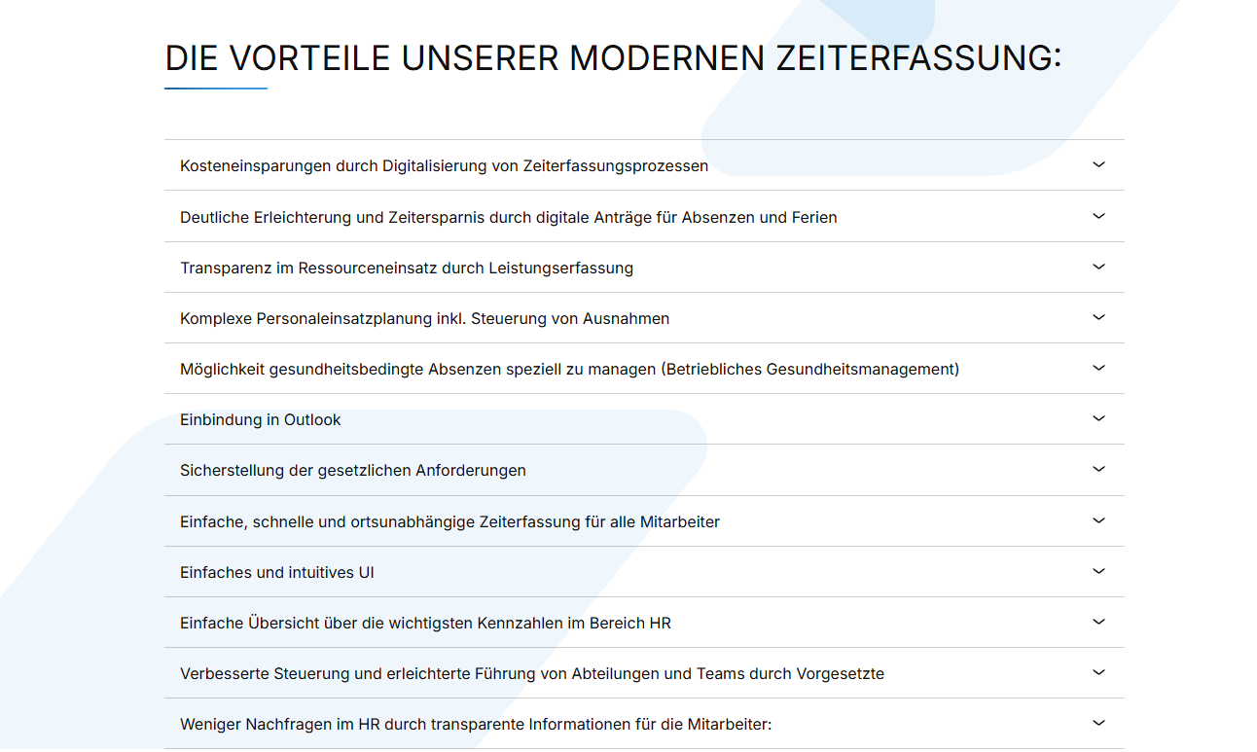Open the 'Einbindung in Outlook' title text
Viewport: 1257px width, 752px height.
click(x=261, y=420)
